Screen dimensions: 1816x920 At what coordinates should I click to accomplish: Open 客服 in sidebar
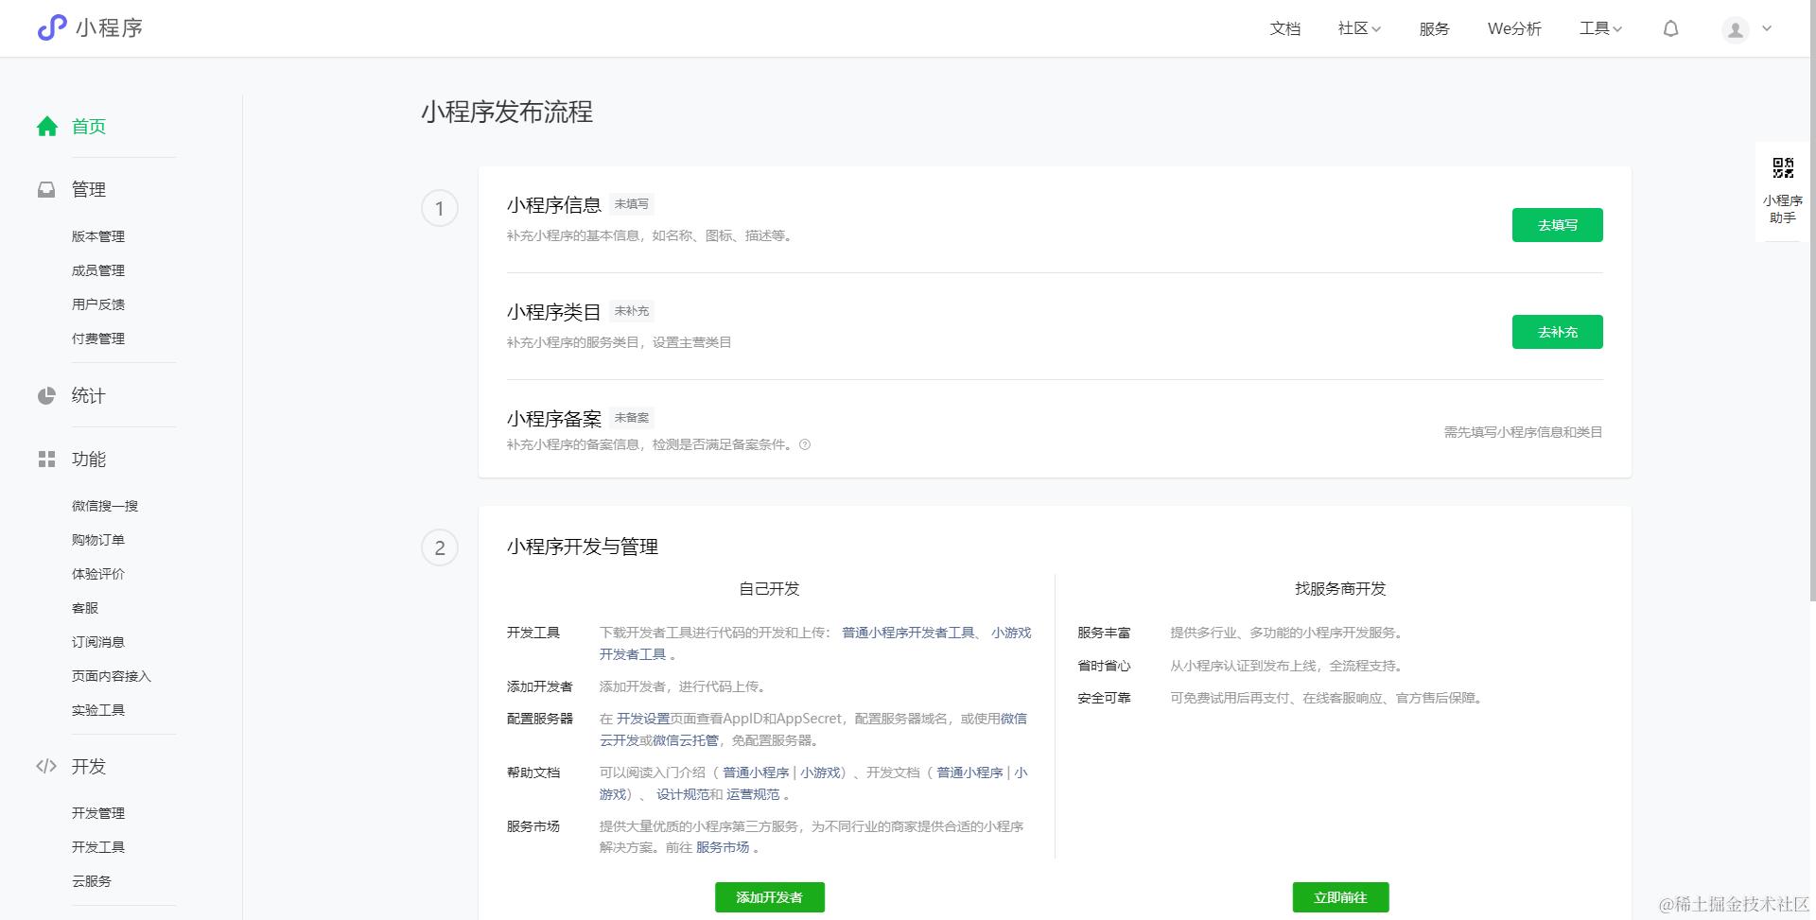click(x=85, y=608)
